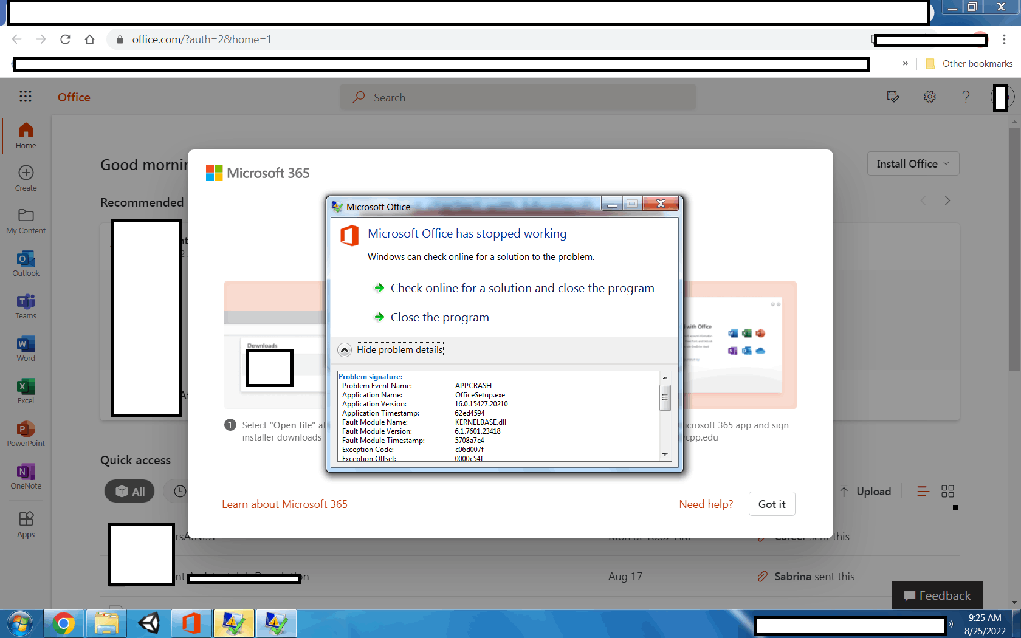Open Need help? link
The height and width of the screenshot is (638, 1021).
(x=706, y=504)
